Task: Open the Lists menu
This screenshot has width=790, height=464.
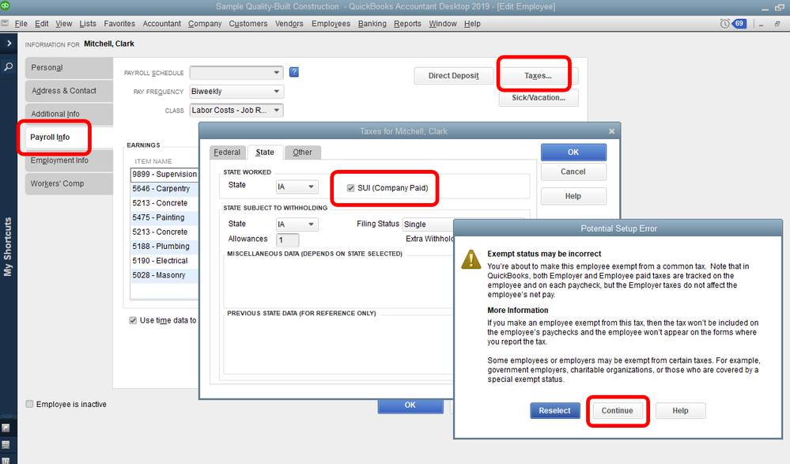Action: pos(88,24)
